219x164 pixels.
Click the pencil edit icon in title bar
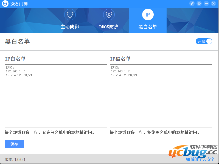[192, 4]
